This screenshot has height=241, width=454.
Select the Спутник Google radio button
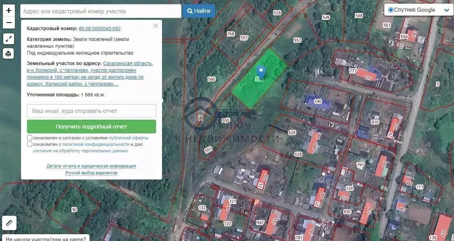[x=391, y=10]
